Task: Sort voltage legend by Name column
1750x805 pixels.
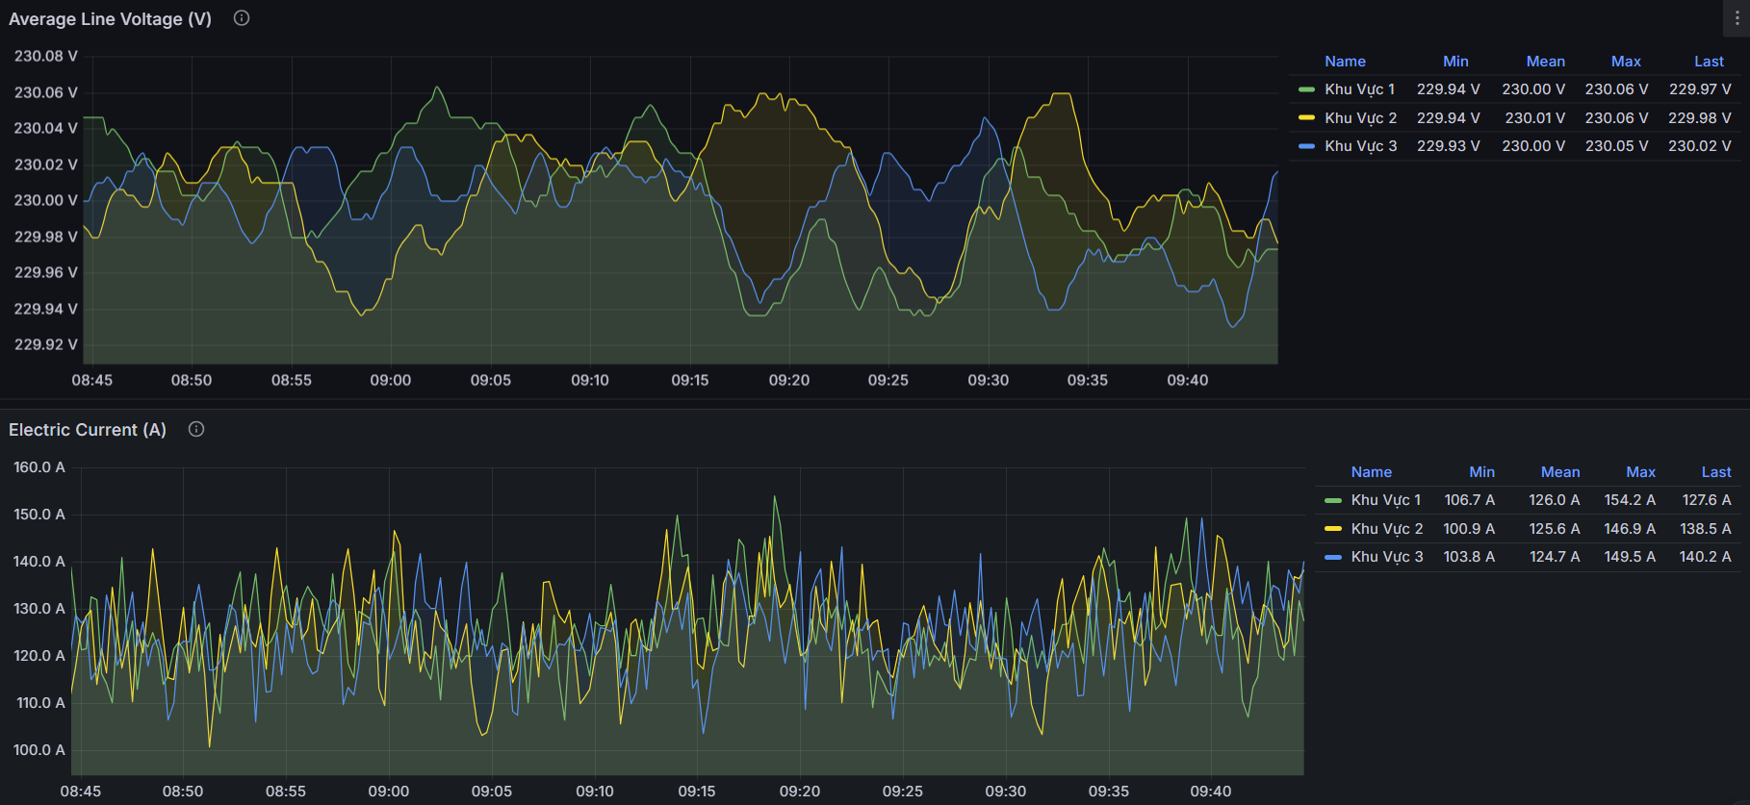Action: click(1345, 62)
